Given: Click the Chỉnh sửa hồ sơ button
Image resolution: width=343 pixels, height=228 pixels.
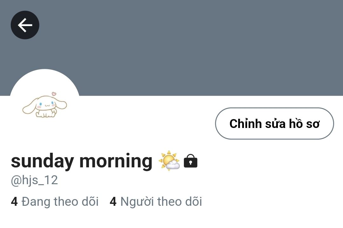Looking at the screenshot, I should (274, 124).
